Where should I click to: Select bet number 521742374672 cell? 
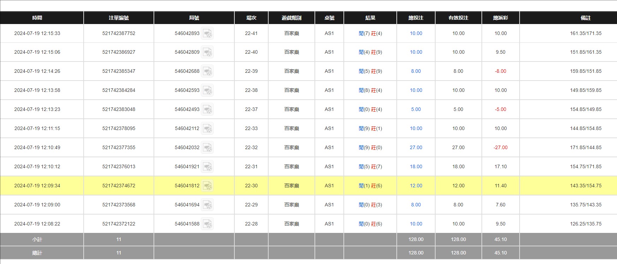pyautogui.click(x=119, y=186)
